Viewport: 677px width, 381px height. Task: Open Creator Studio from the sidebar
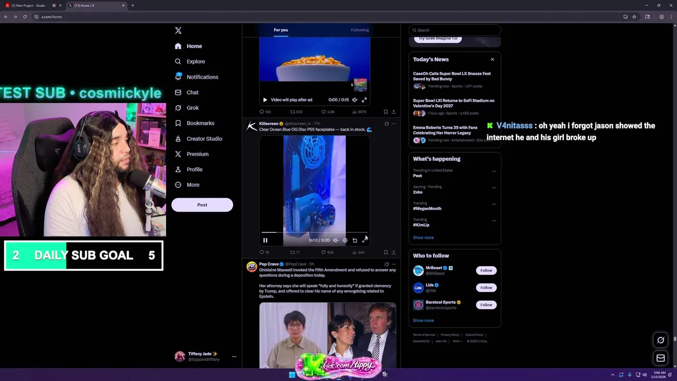pos(198,139)
